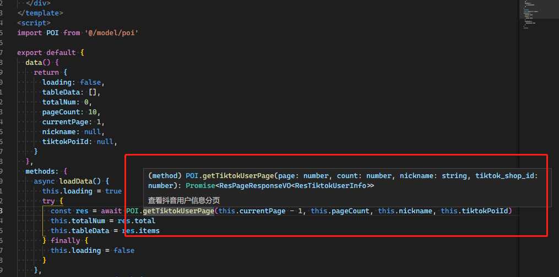
Task: Click 'ResTiktokUserInfo' type in tooltip
Action: click(330, 186)
